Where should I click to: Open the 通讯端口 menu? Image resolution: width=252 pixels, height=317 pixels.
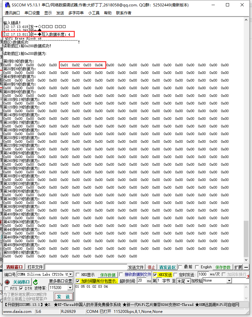(x=12, y=13)
